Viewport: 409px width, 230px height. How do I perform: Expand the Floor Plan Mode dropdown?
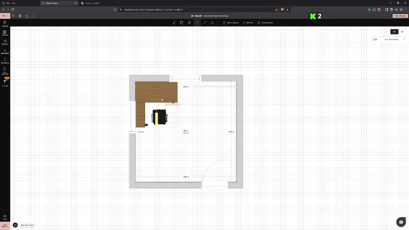point(389,39)
